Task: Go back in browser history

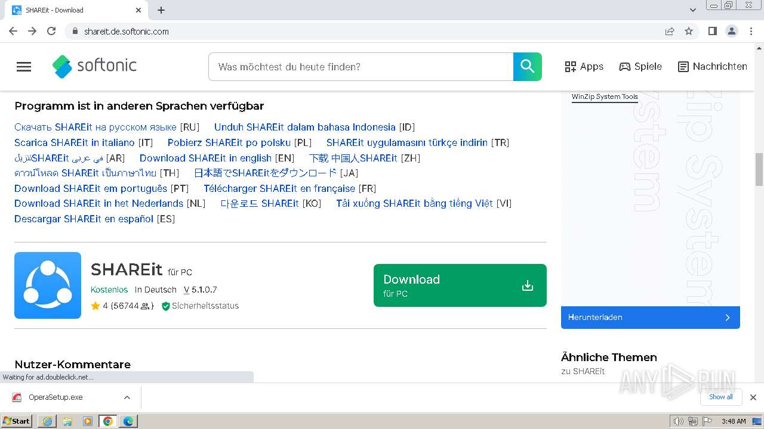Action: pyautogui.click(x=13, y=32)
